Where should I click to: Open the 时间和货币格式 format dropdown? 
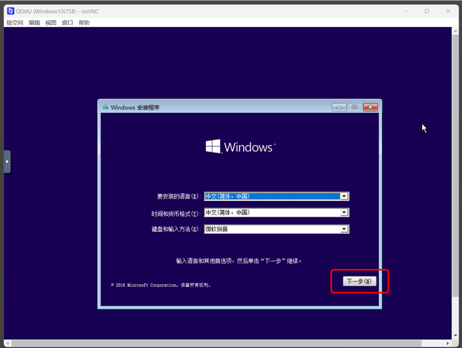click(x=344, y=212)
